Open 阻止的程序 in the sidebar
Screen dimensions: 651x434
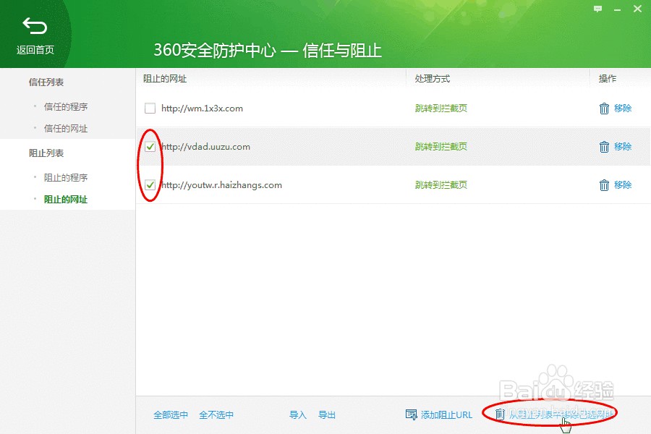[x=66, y=177]
